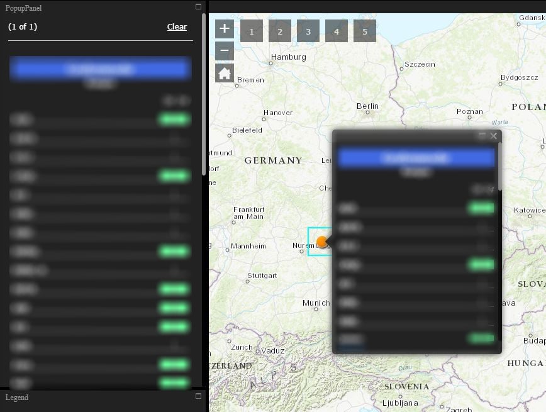Click the blue title bar in PopupPanel
The width and height of the screenshot is (546, 412).
pos(101,69)
